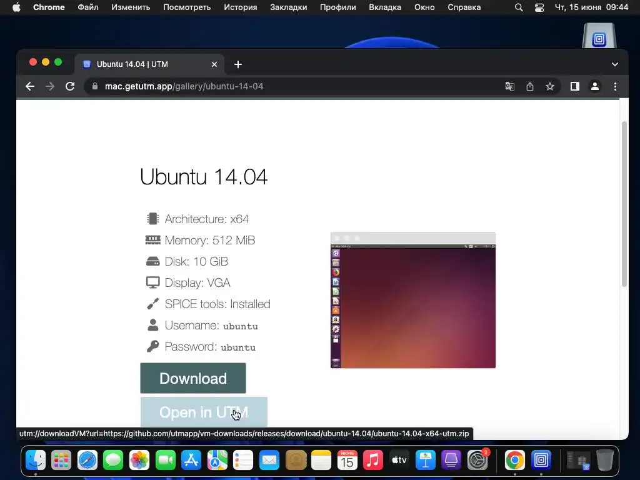Open Messages from the Dock
This screenshot has width=640, height=480.
click(x=113, y=460)
